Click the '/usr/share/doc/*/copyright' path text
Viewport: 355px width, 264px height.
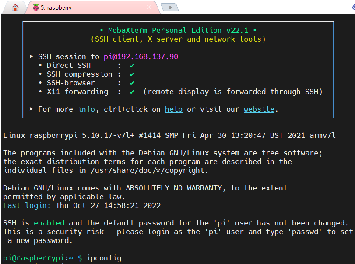click(x=148, y=170)
